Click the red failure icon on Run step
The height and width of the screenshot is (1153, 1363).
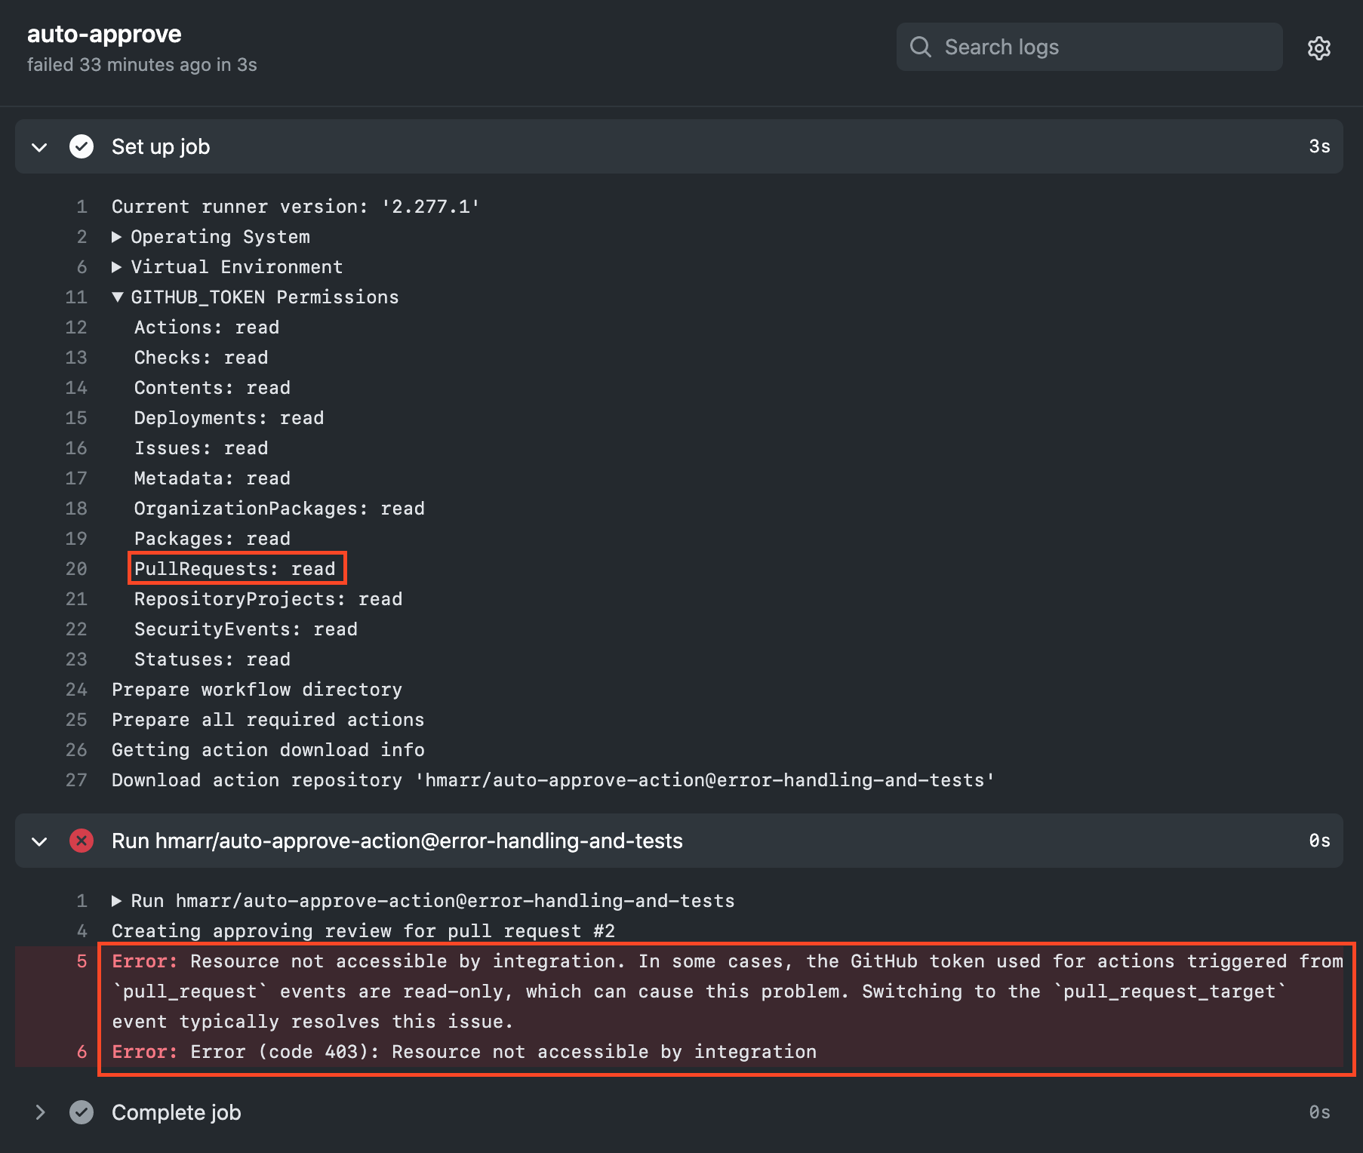82,841
